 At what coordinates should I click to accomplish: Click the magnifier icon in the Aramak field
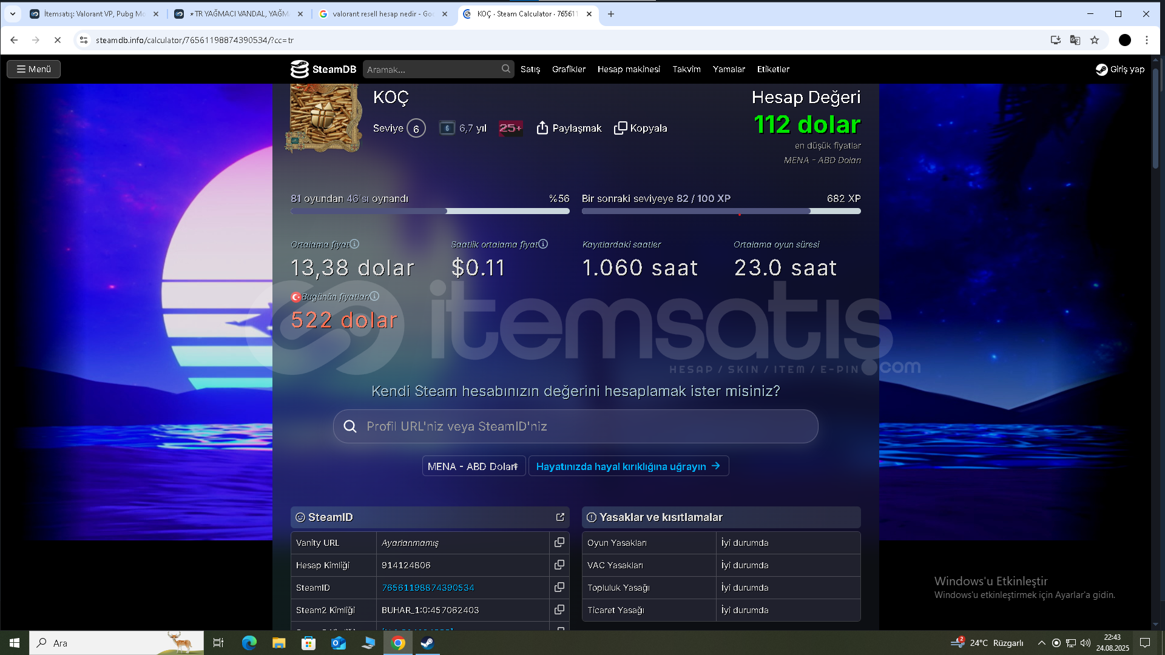point(505,69)
